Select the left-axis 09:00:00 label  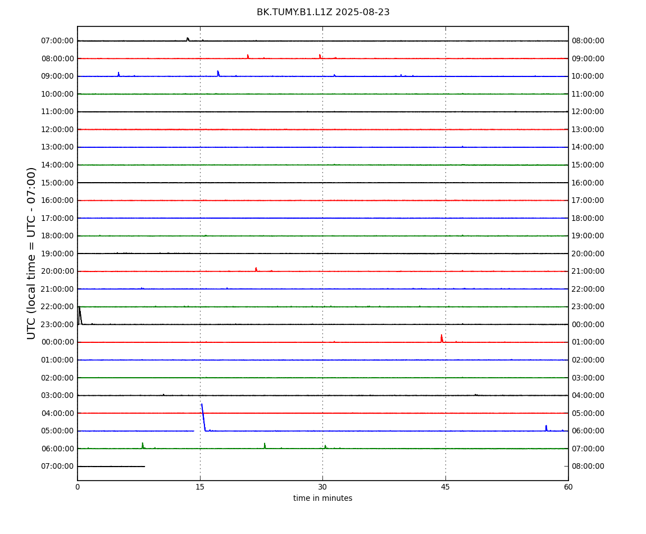coord(58,76)
